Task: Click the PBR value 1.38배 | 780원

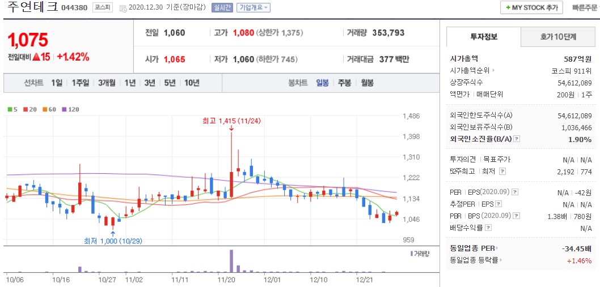Action: 569,216
